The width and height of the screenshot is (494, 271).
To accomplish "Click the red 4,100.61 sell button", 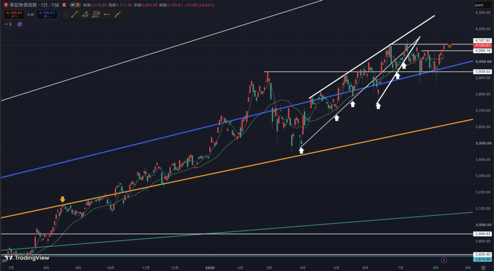I will [14, 14].
